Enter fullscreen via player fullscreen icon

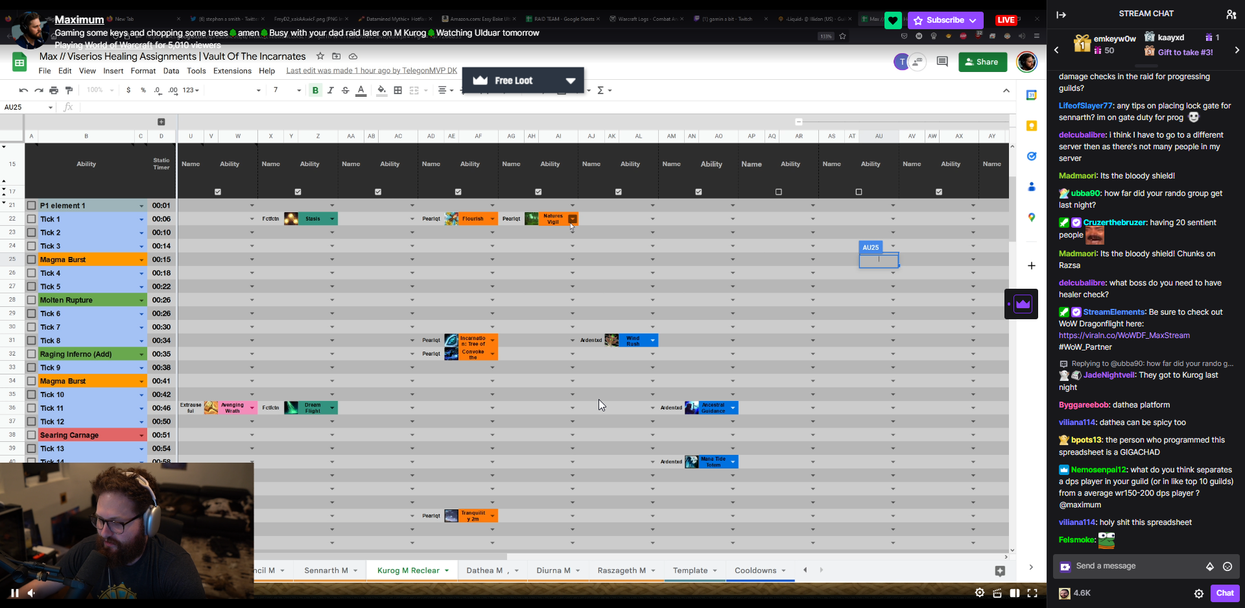tap(1032, 592)
